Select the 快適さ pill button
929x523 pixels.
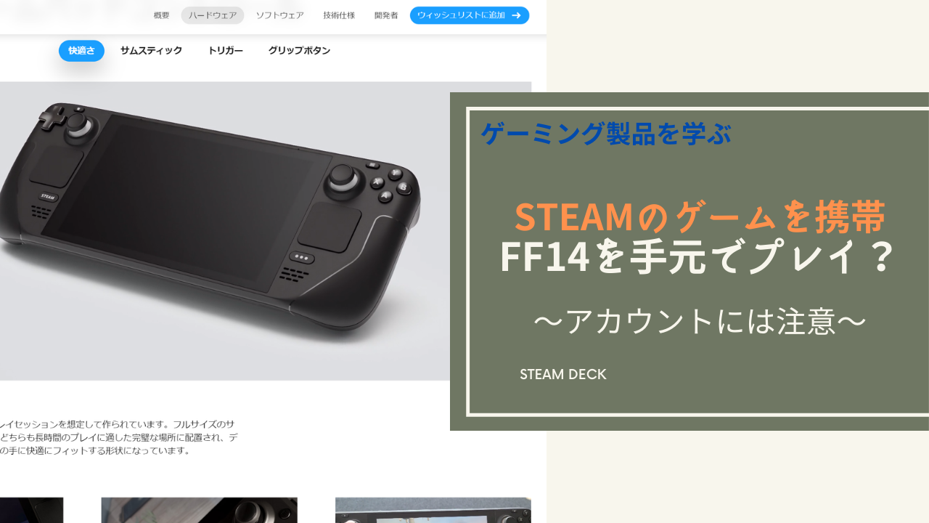pyautogui.click(x=81, y=51)
